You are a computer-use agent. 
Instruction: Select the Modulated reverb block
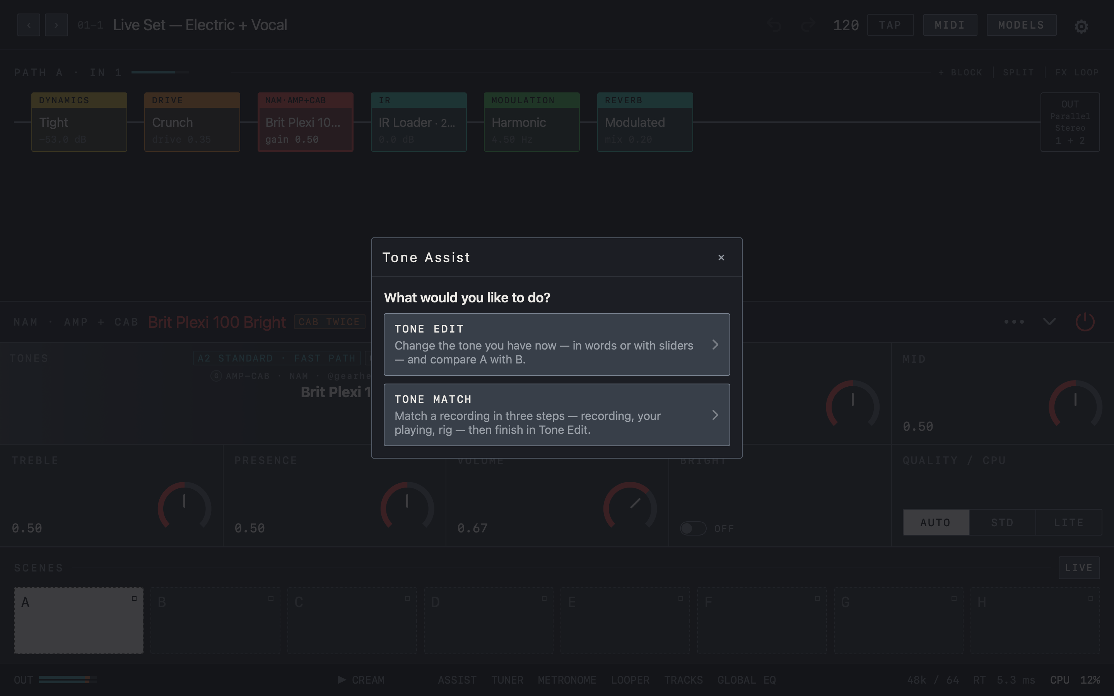[x=645, y=122]
